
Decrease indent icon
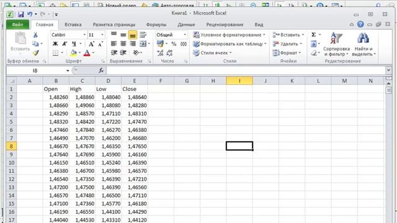click(114, 53)
